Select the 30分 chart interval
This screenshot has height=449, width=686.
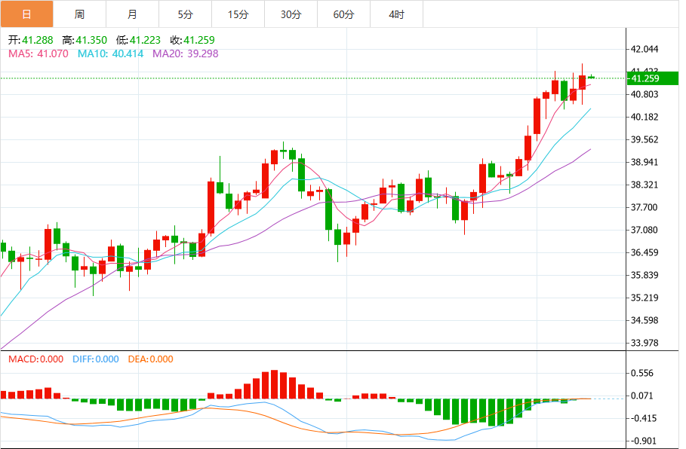tap(291, 14)
